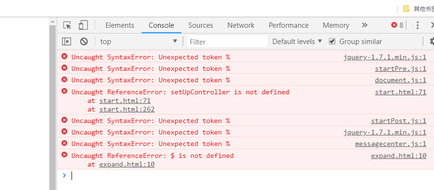Show the console sidebar panel icon
Screen dimensions: 434x190
(x=66, y=42)
